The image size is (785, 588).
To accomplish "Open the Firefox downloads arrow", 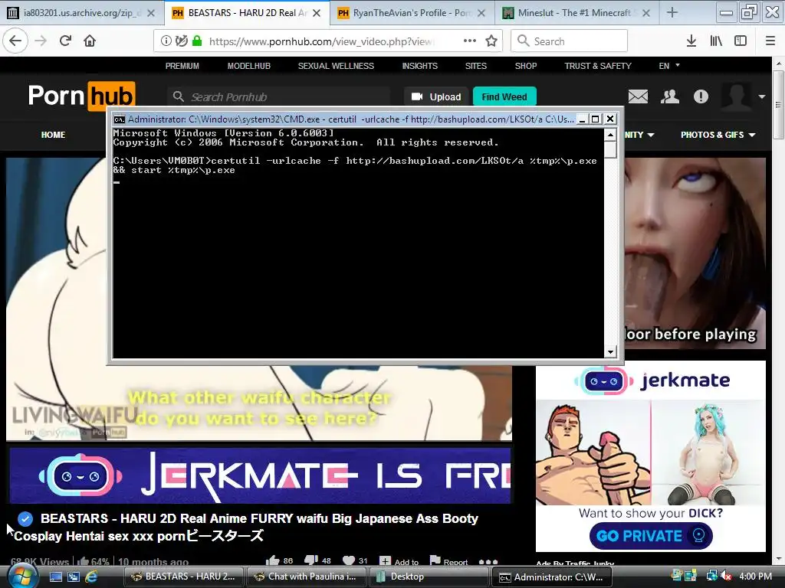I will 691,41.
